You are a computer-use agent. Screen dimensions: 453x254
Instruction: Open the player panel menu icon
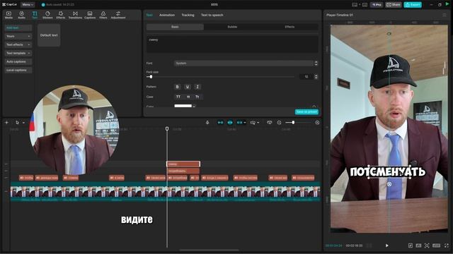pos(445,15)
